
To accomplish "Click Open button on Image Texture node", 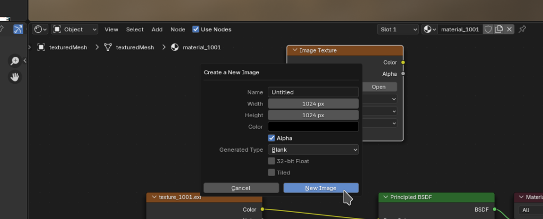I will 380,87.
